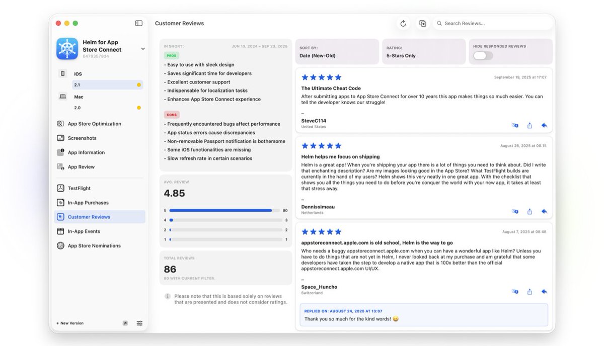The height and width of the screenshot is (346, 604).
Task: Toggle Hide Responded Reviews switch
Action: click(483, 55)
